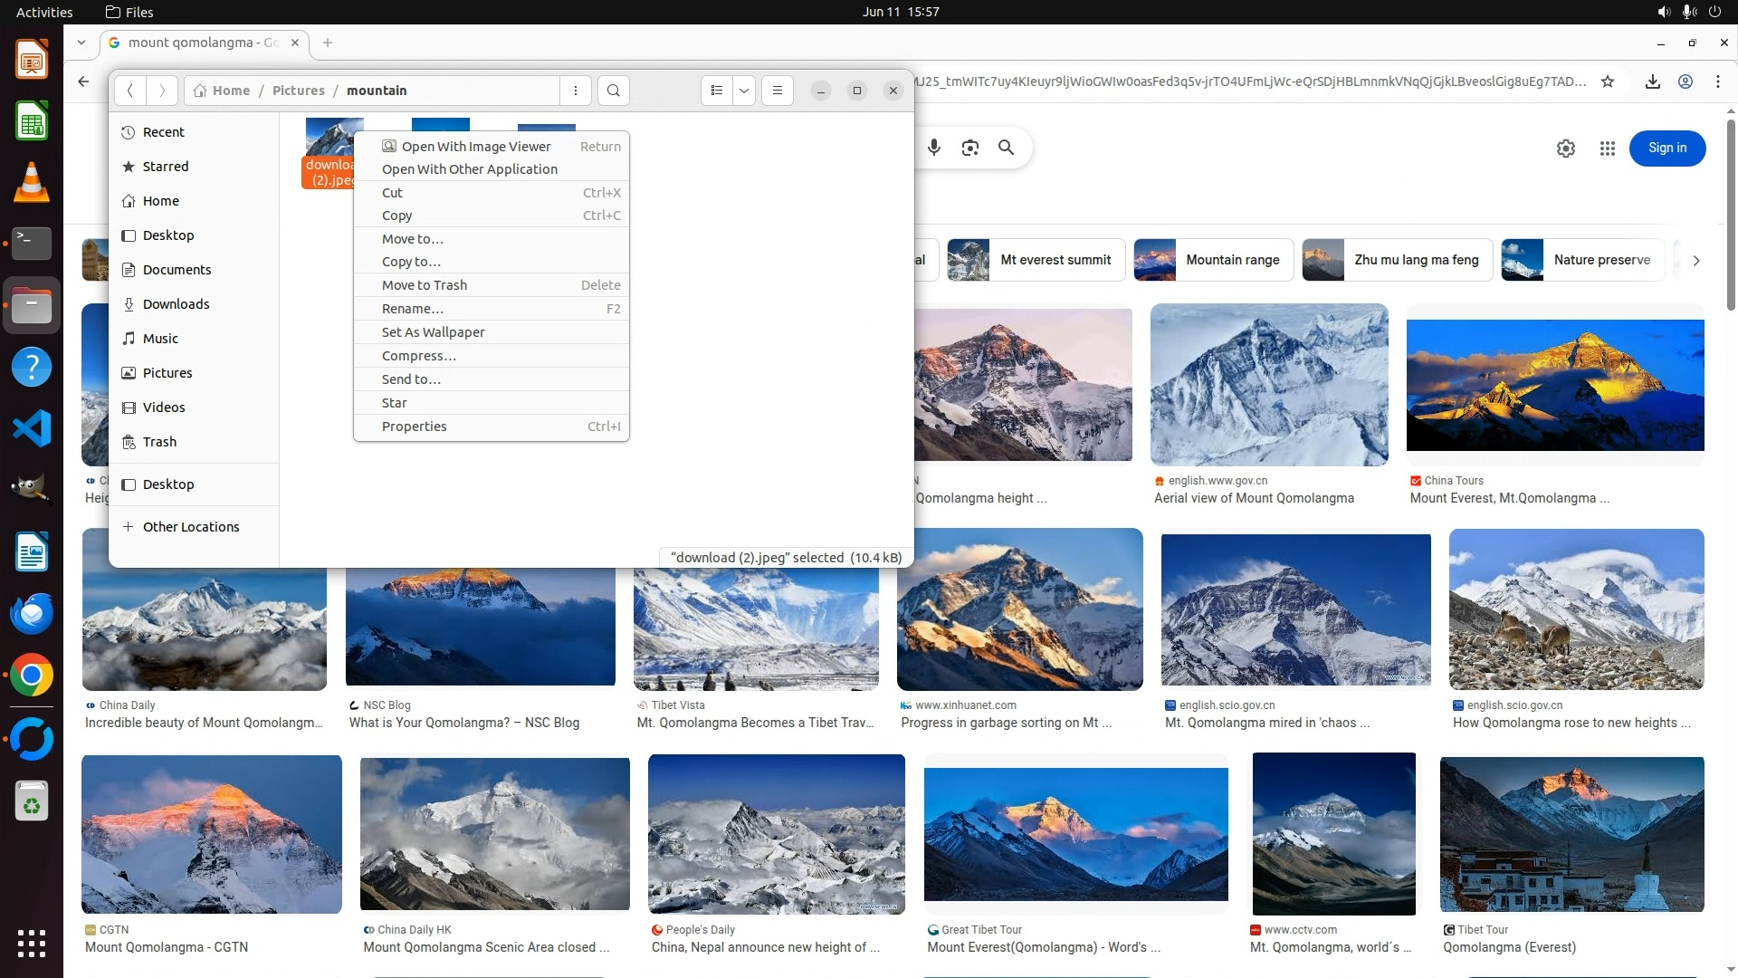Click the Sign in button
The image size is (1738, 978).
coord(1666,149)
